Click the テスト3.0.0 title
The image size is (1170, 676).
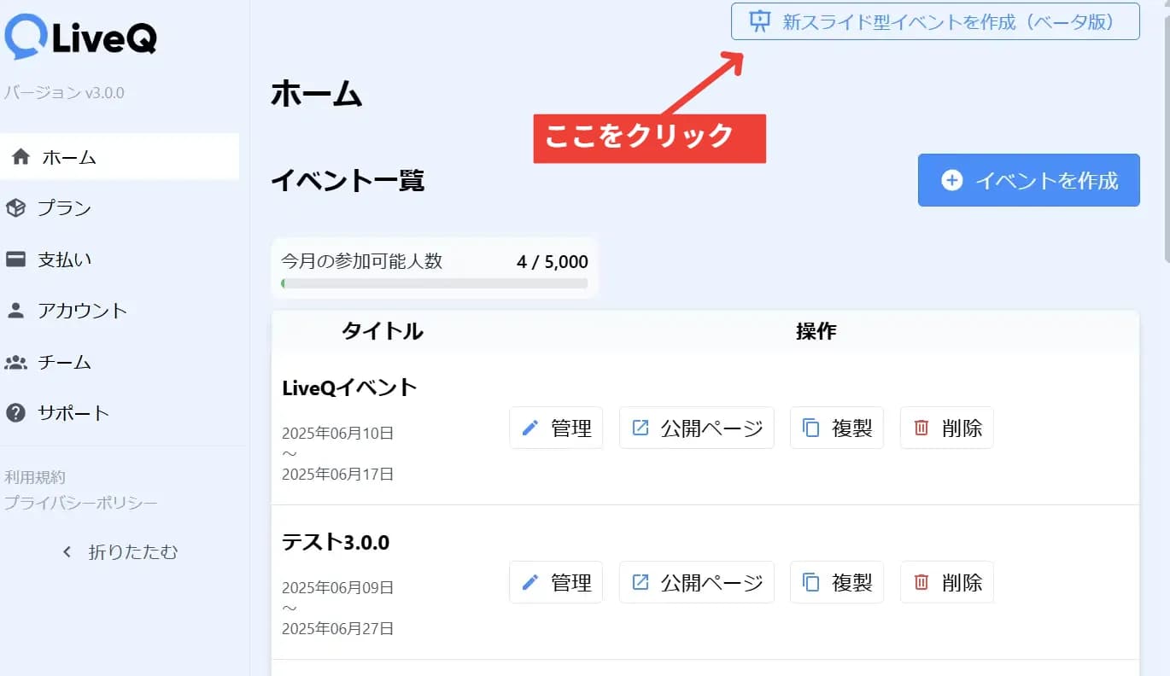tap(336, 542)
